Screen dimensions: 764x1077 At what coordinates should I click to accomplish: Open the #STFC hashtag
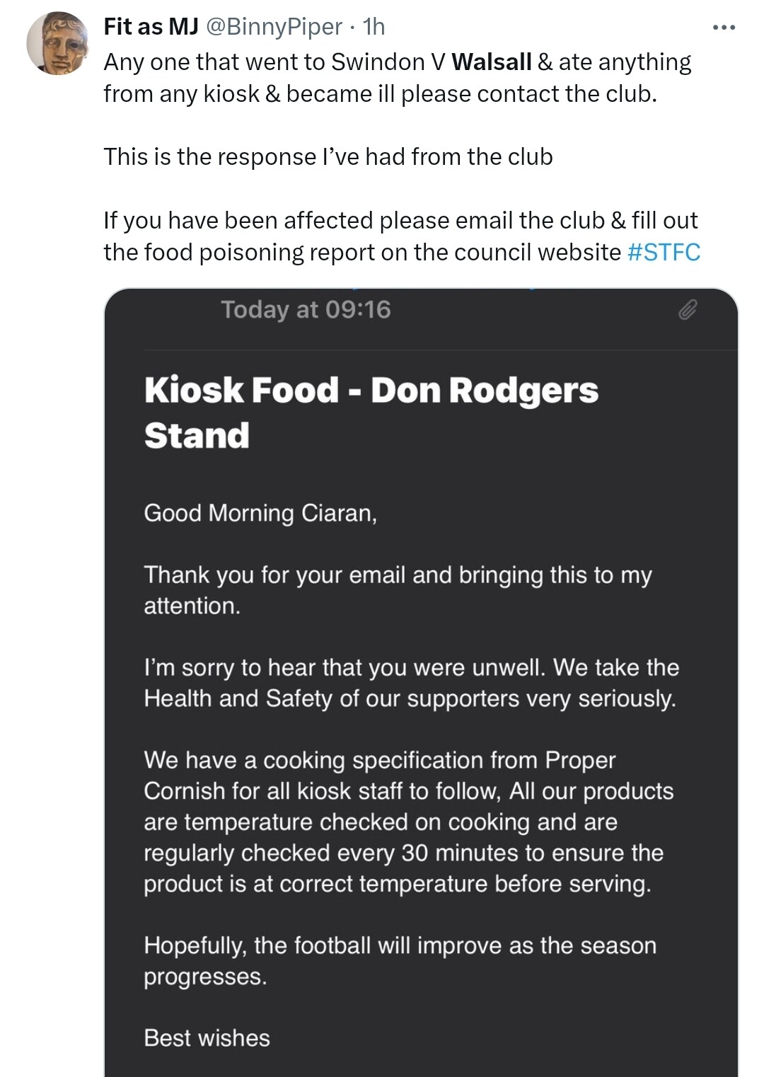tap(664, 252)
